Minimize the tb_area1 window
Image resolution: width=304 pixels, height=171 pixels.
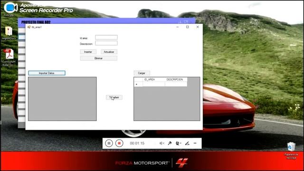point(177,27)
